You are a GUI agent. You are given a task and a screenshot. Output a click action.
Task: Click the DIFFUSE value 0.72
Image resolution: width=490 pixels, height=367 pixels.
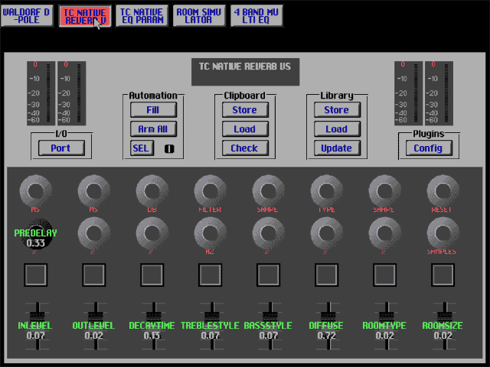click(x=326, y=336)
